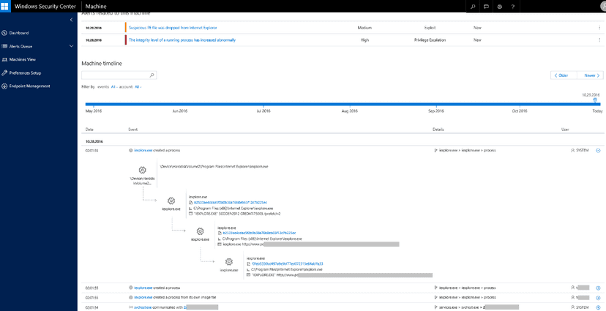Click gear icon of third iexplore.exe node
The height and width of the screenshot is (311, 606).
(229, 261)
